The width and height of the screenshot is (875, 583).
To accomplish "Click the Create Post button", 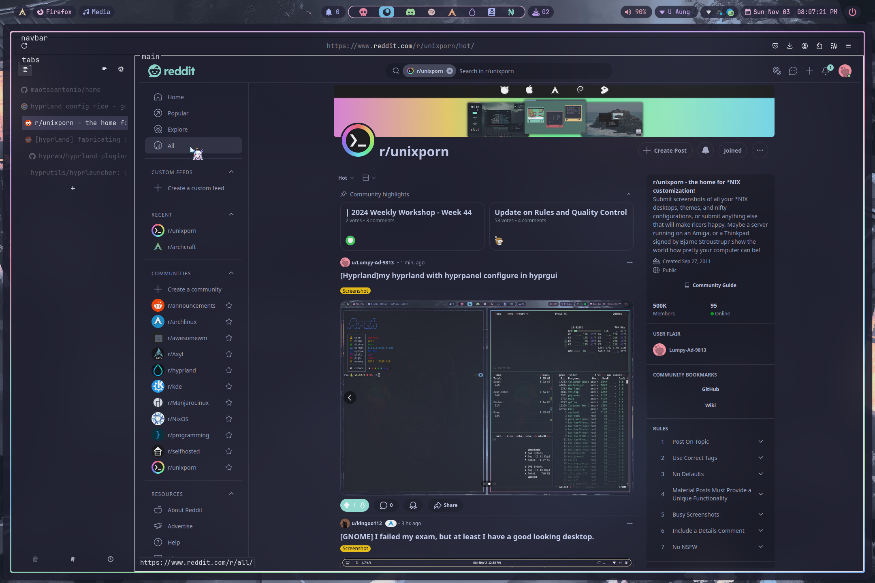I will coord(665,150).
